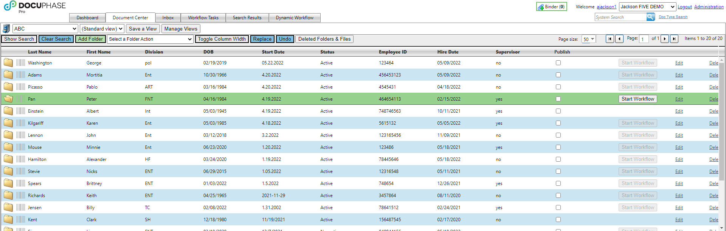Switch to the Dashboard tab
The width and height of the screenshot is (726, 231).
tap(87, 18)
